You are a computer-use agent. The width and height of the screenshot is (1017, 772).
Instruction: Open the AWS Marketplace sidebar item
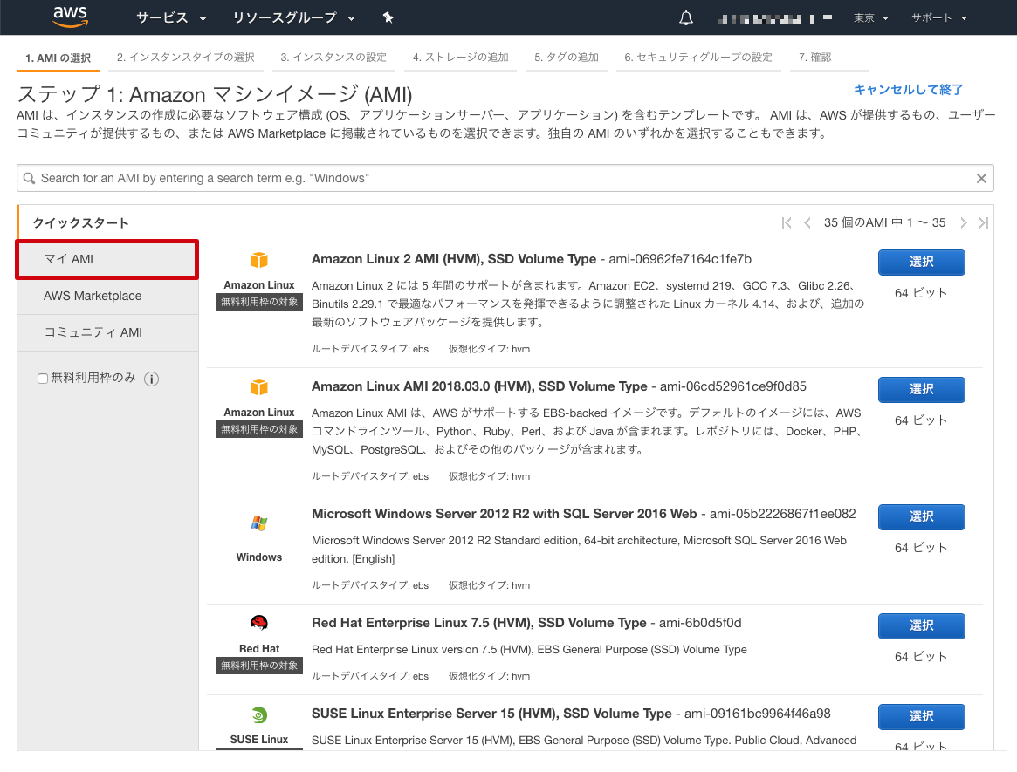[107, 297]
